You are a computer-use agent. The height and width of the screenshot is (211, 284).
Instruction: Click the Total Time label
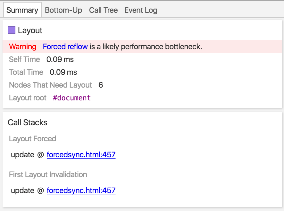(26, 72)
